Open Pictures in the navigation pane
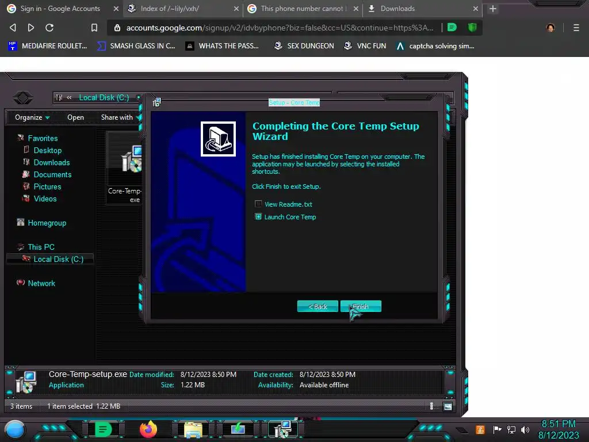589x442 pixels. coord(47,186)
